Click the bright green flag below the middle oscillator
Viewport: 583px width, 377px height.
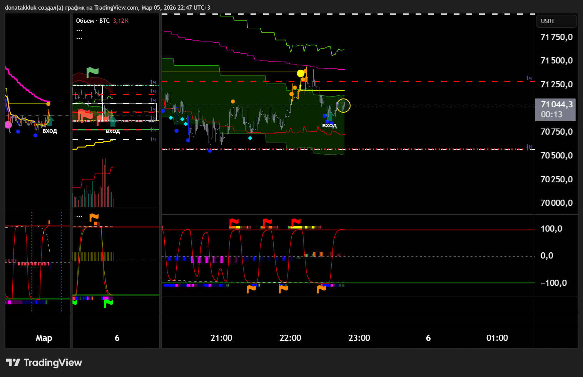(108, 304)
